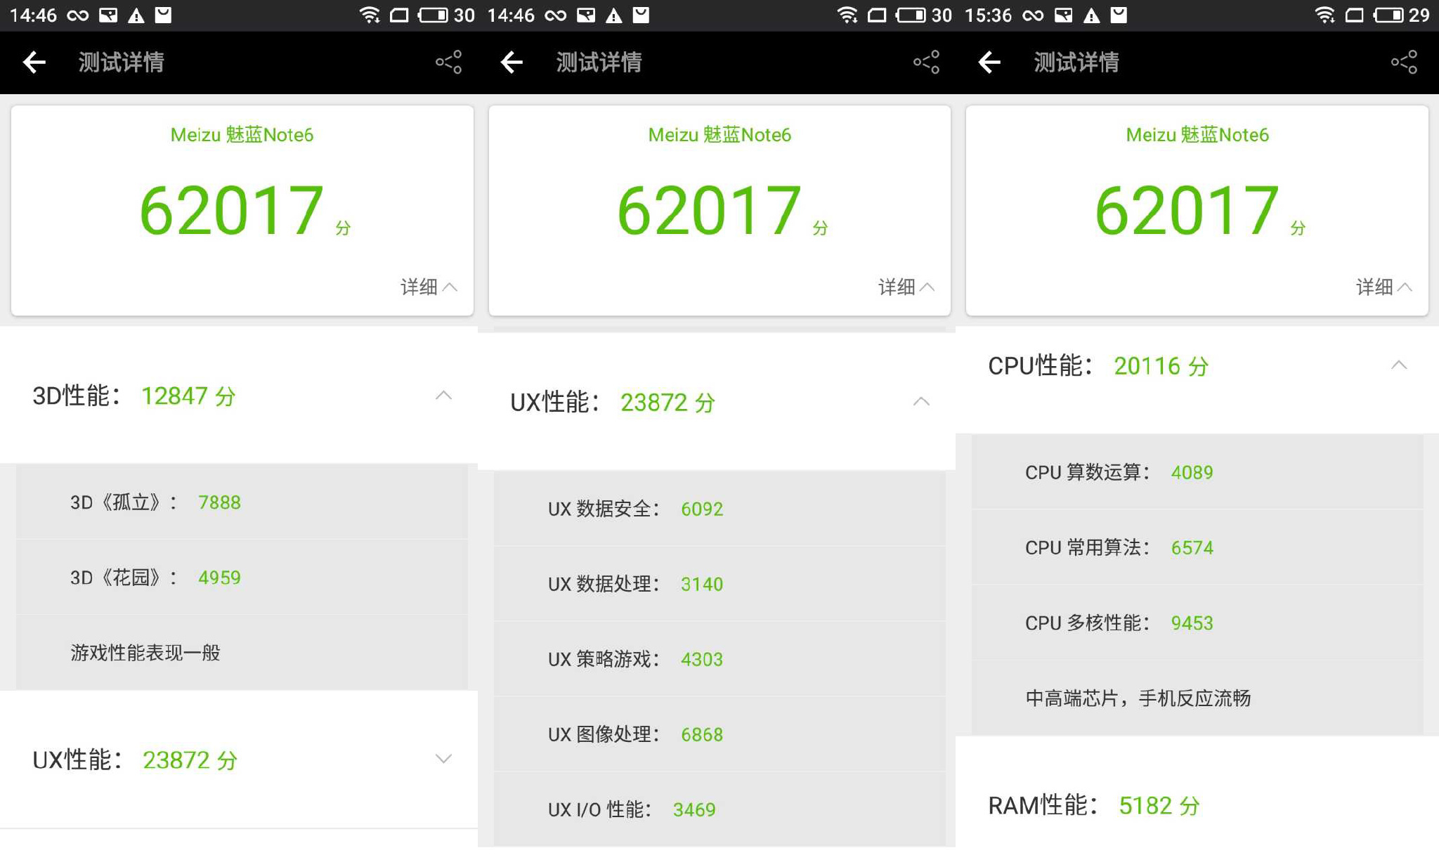Collapse the 3D性能 section via its chevron
The width and height of the screenshot is (1439, 860).
(443, 396)
